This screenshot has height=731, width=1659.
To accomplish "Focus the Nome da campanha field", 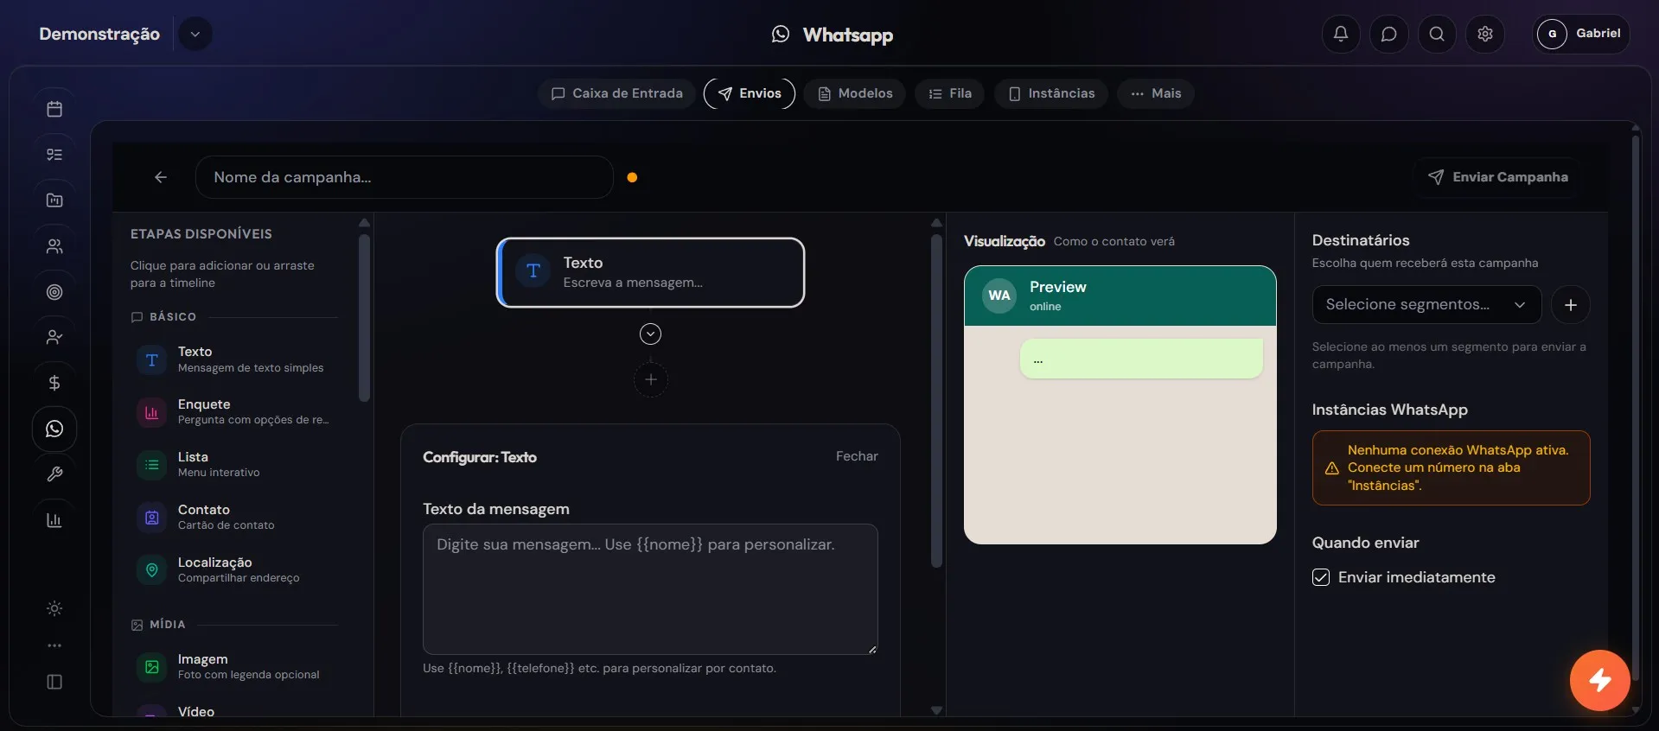I will tap(405, 177).
